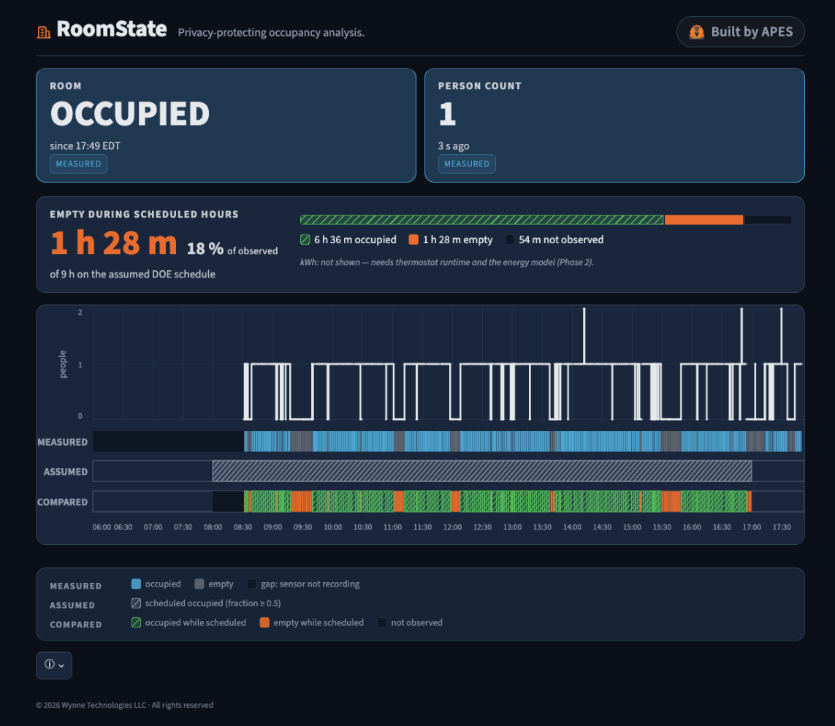Click the APES ape icon

point(696,32)
